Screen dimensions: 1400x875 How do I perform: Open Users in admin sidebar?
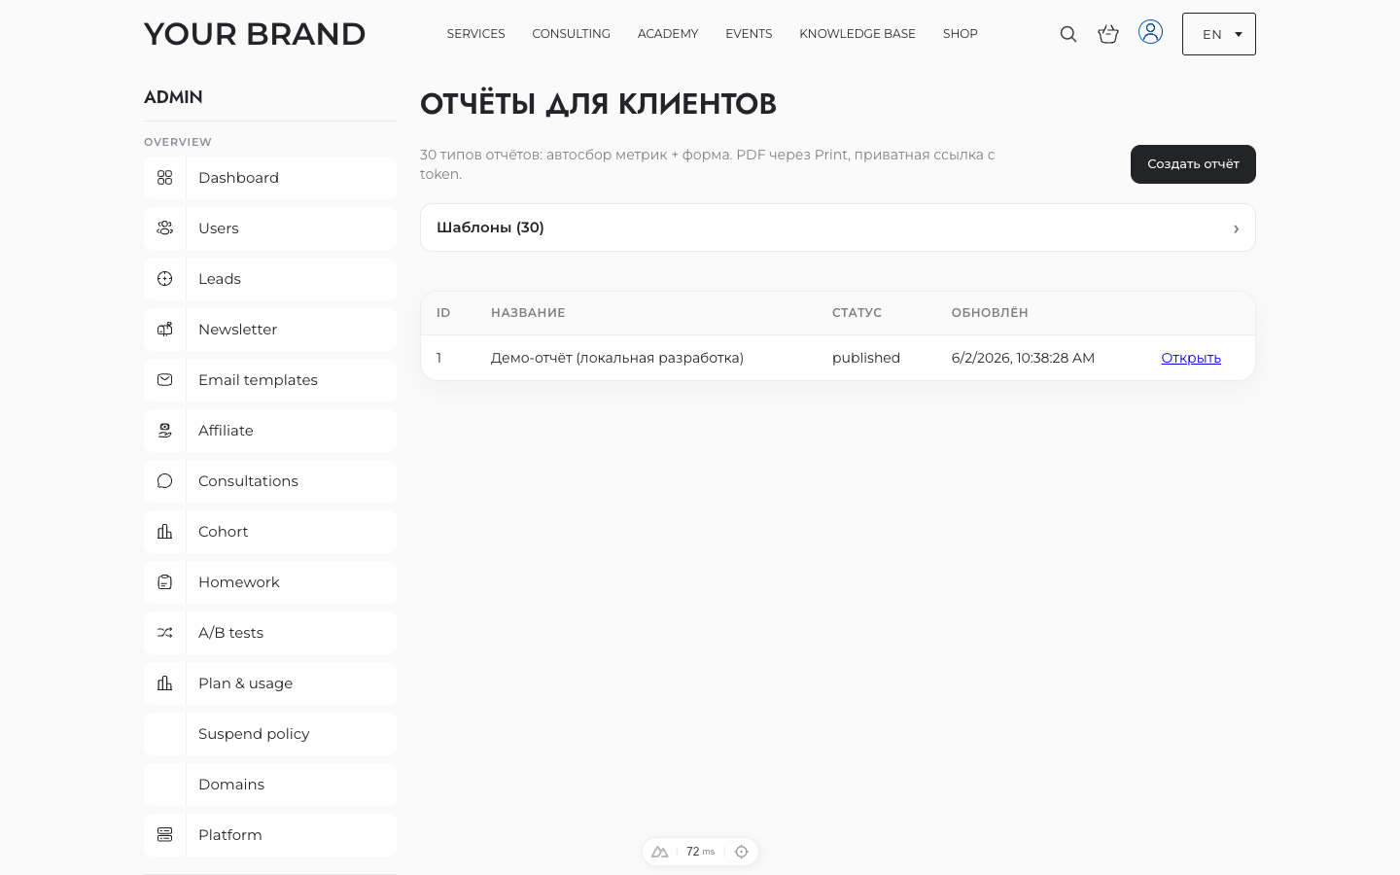[270, 228]
